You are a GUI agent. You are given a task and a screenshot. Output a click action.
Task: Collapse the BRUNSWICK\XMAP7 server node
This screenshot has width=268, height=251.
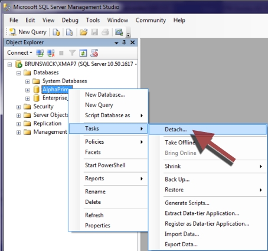pyautogui.click(x=9, y=65)
